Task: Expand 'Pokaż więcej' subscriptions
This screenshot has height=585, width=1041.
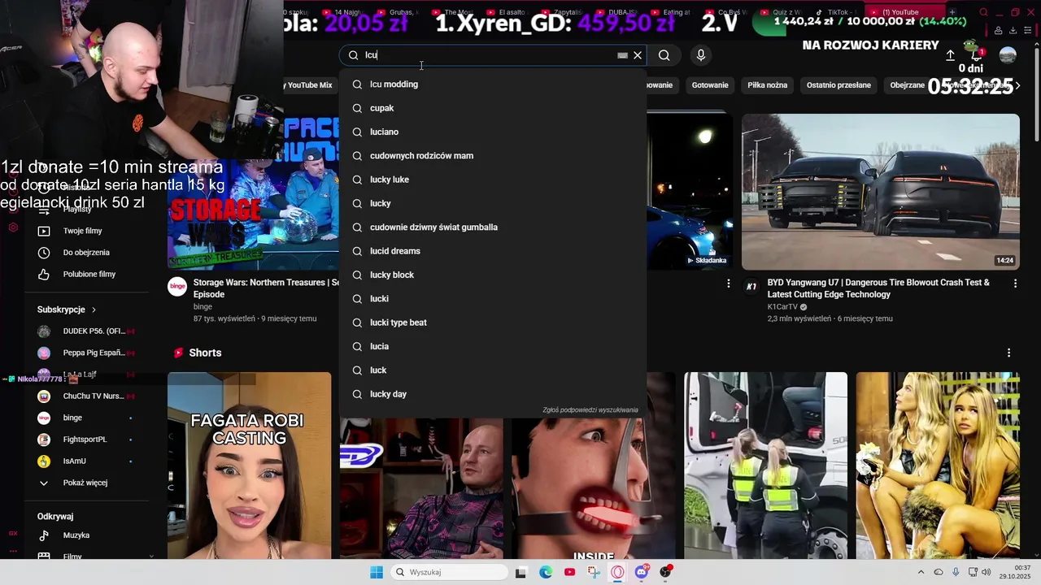Action: pos(85,483)
